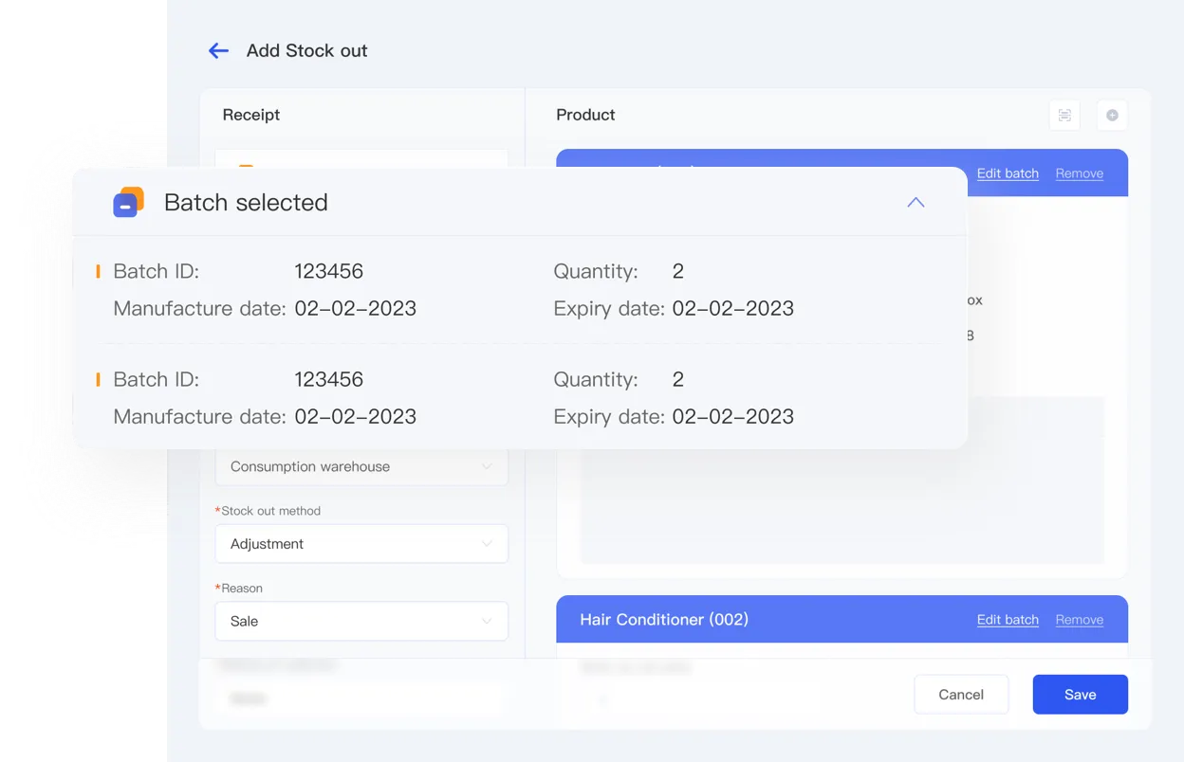Click the Quantity value 2 in first batch
This screenshot has height=762, width=1184.
point(677,271)
